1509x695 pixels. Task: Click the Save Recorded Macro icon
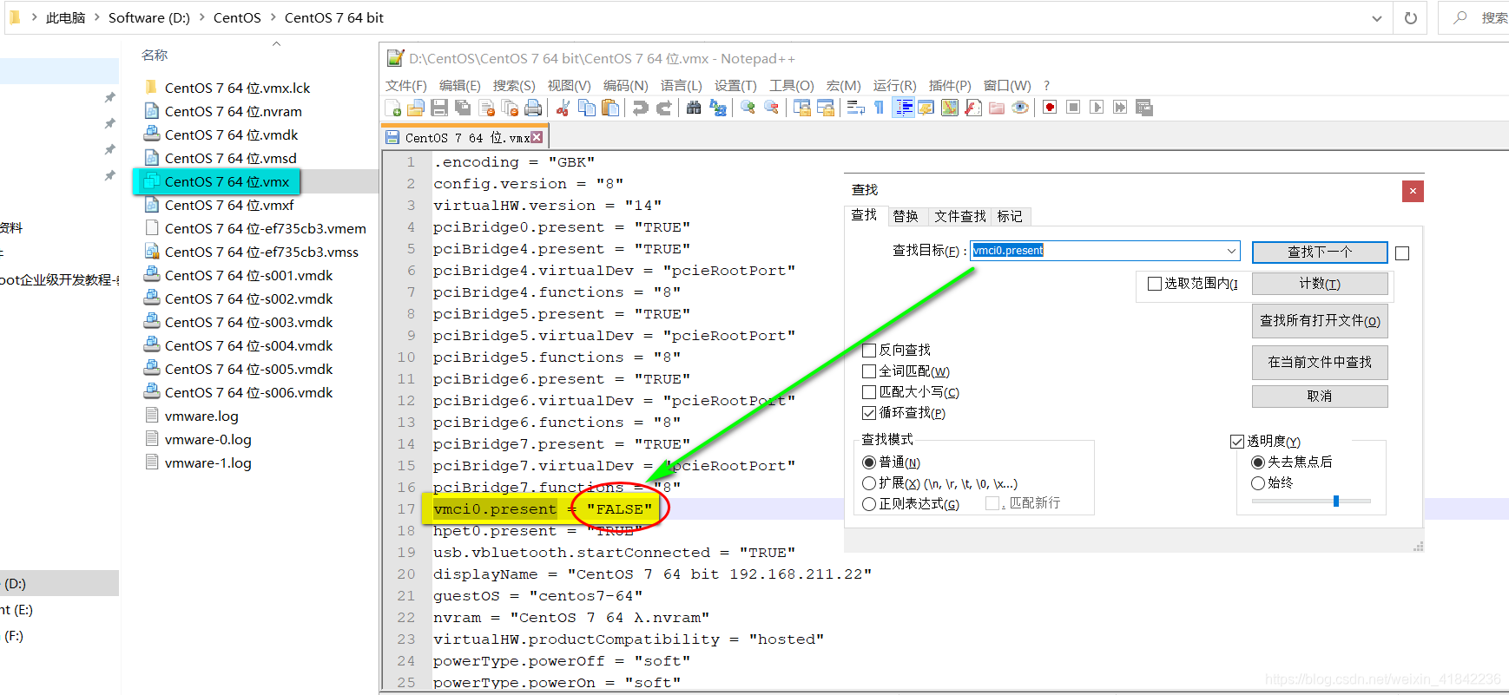(x=1144, y=108)
